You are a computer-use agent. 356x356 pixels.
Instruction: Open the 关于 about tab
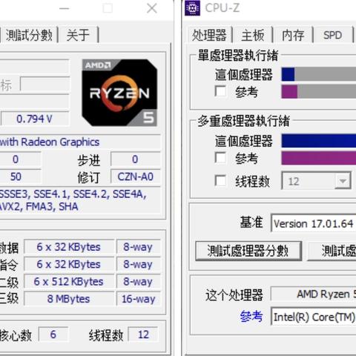78,35
